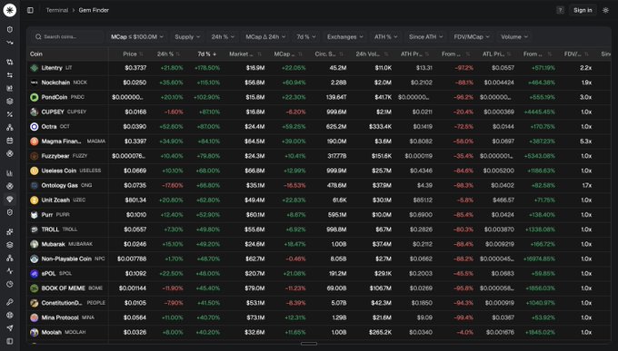
Task: Open the MCap Δ 24h filter dropdown
Action: 265,36
